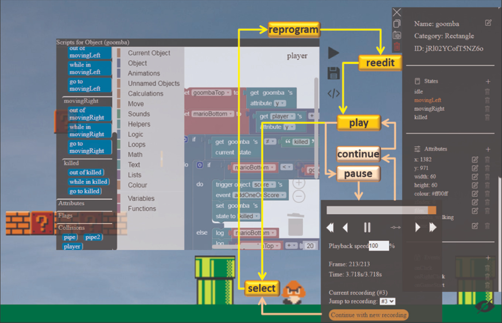
Task: Duplicate the goomba object via copy icon
Action: point(397,24)
